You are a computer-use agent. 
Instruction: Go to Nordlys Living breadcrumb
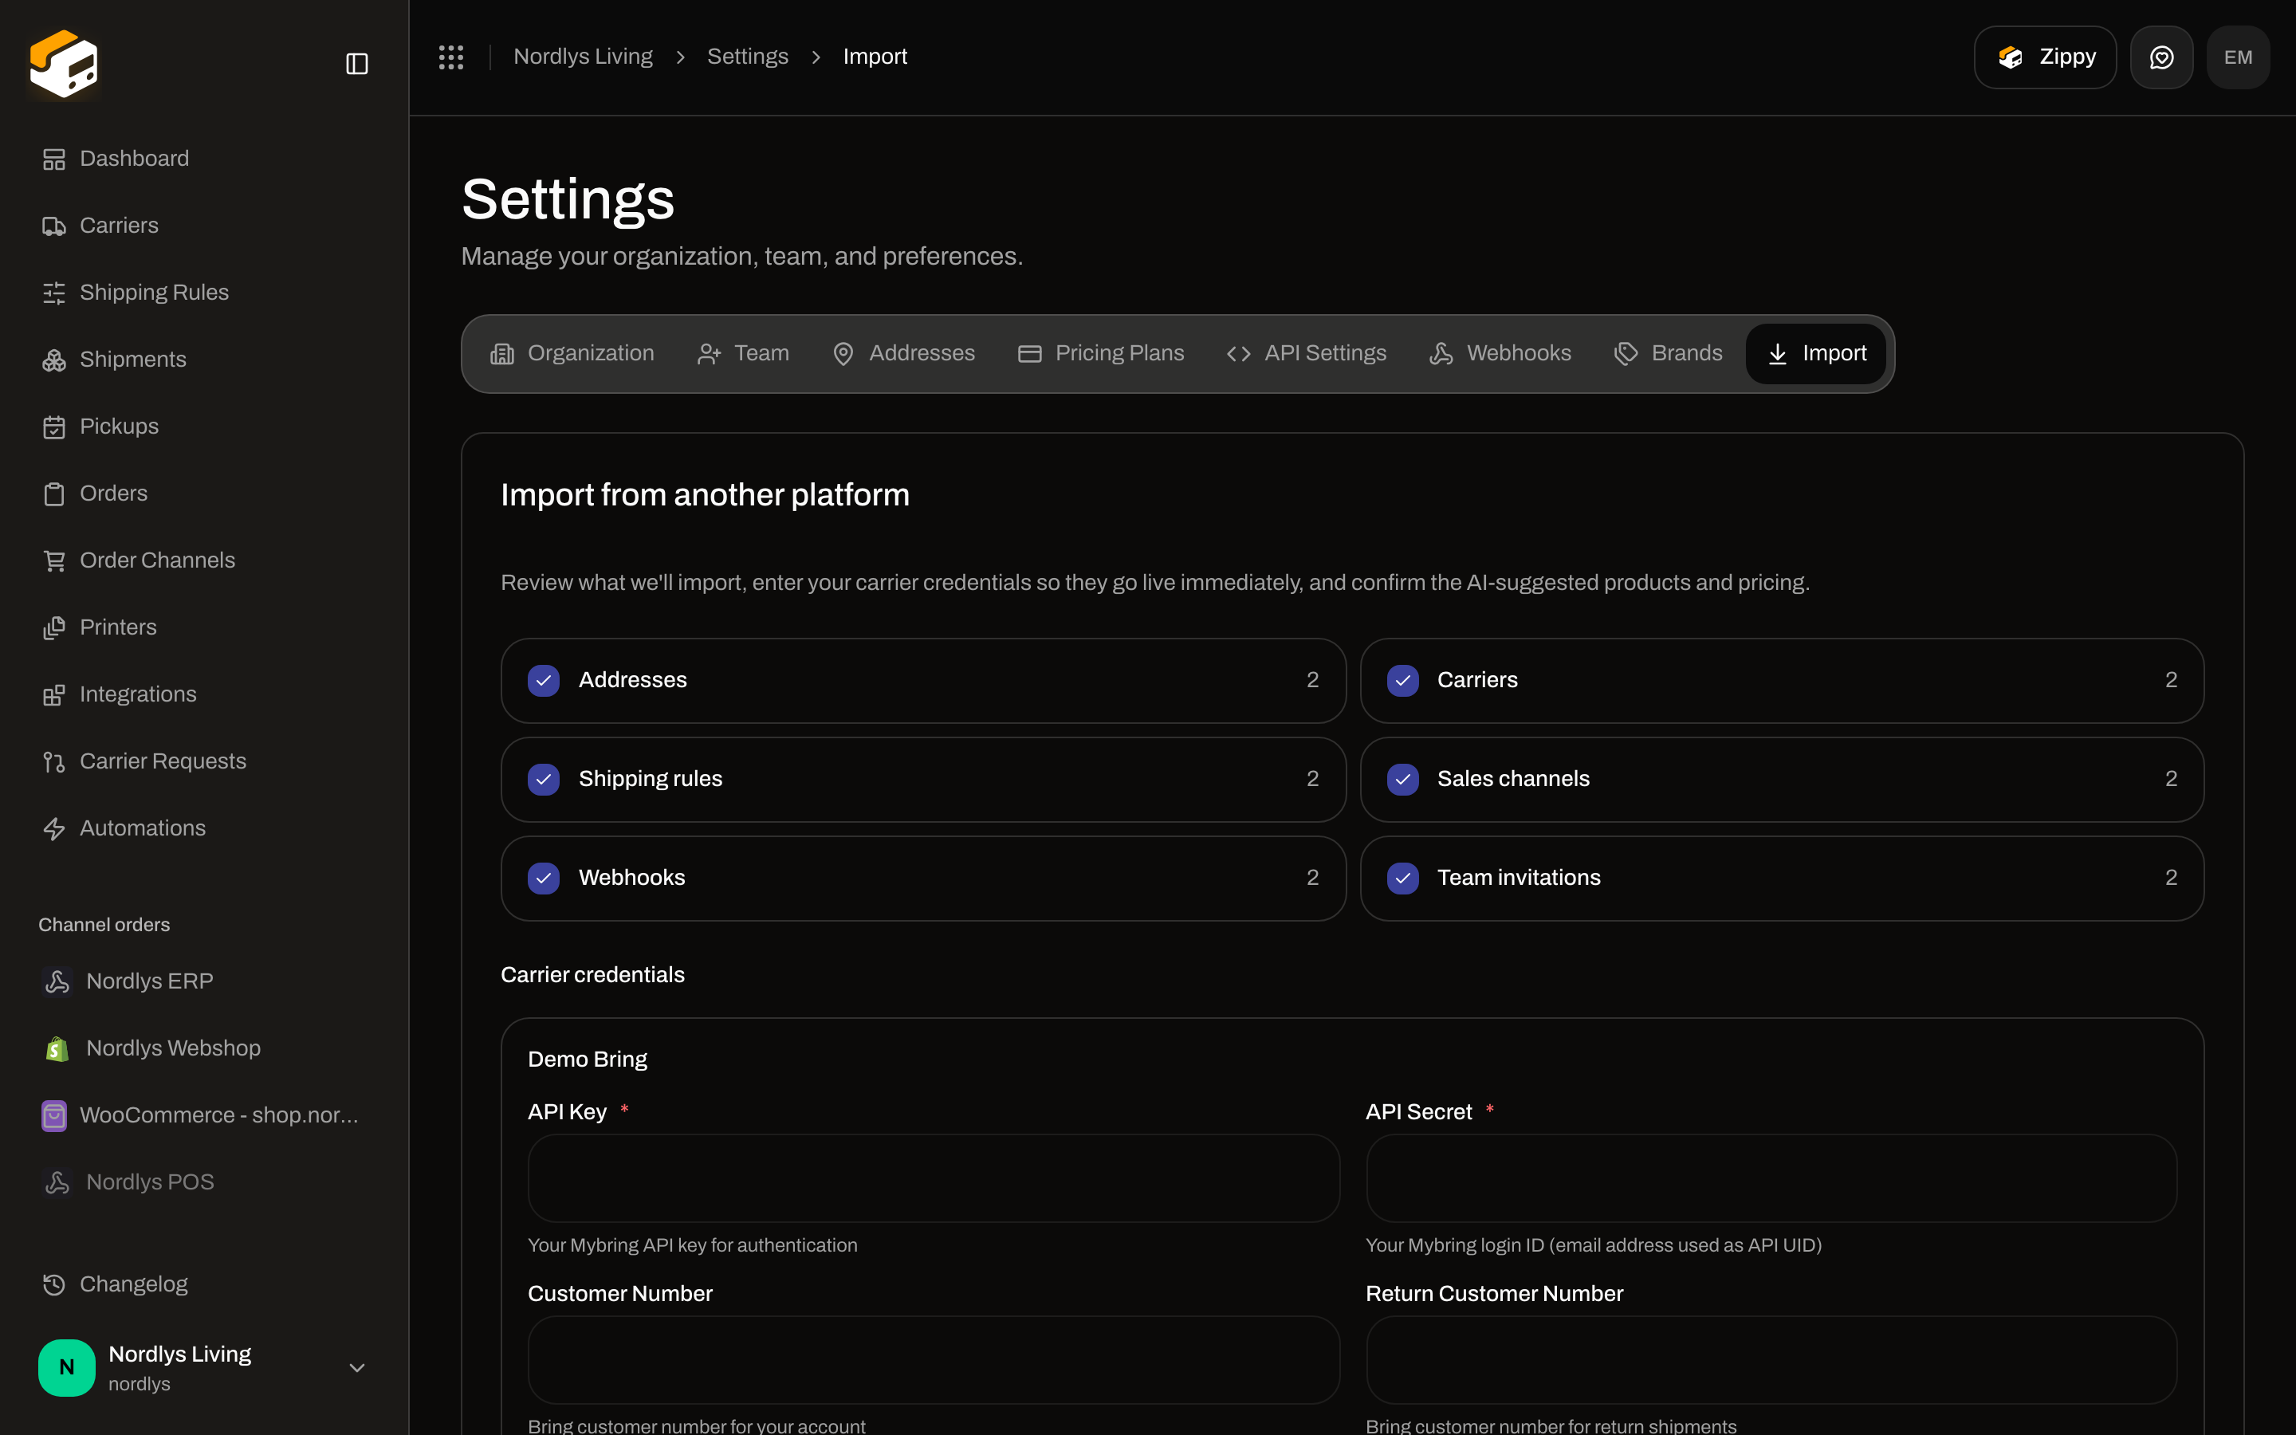(x=583, y=57)
